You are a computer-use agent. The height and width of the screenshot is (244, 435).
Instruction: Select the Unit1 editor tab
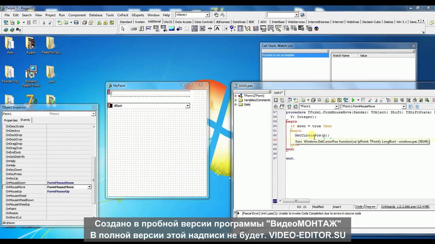278,93
